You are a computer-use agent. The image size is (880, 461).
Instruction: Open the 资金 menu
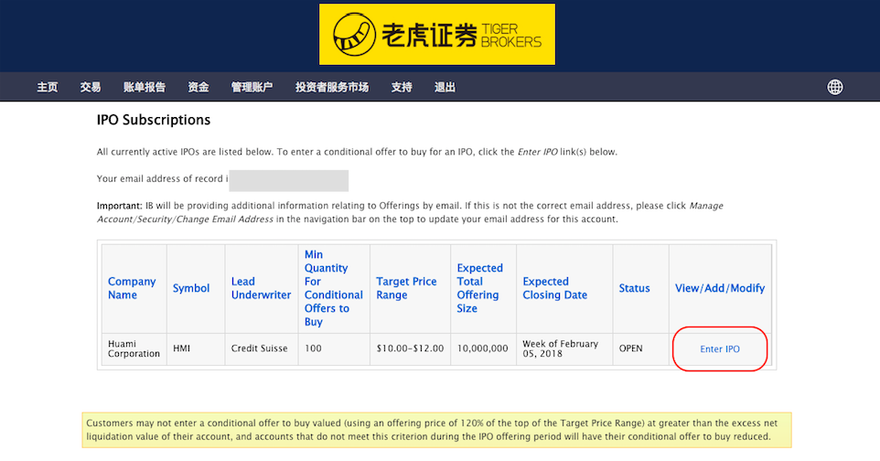(199, 87)
